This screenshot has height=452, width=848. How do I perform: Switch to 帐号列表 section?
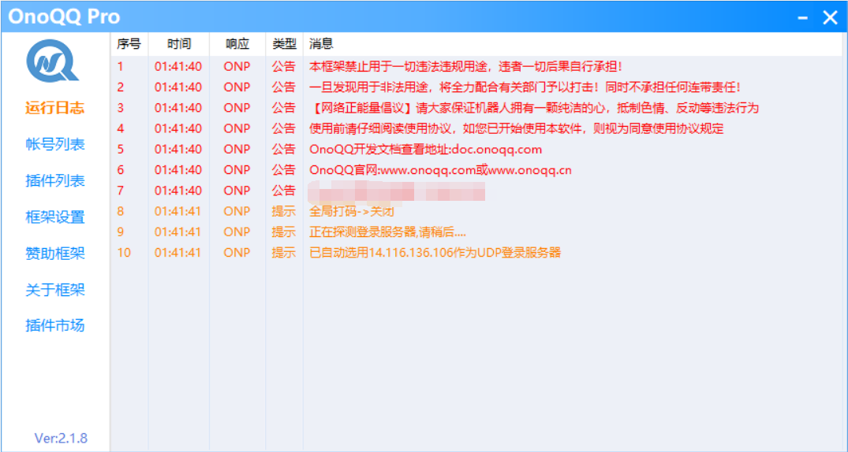point(54,144)
